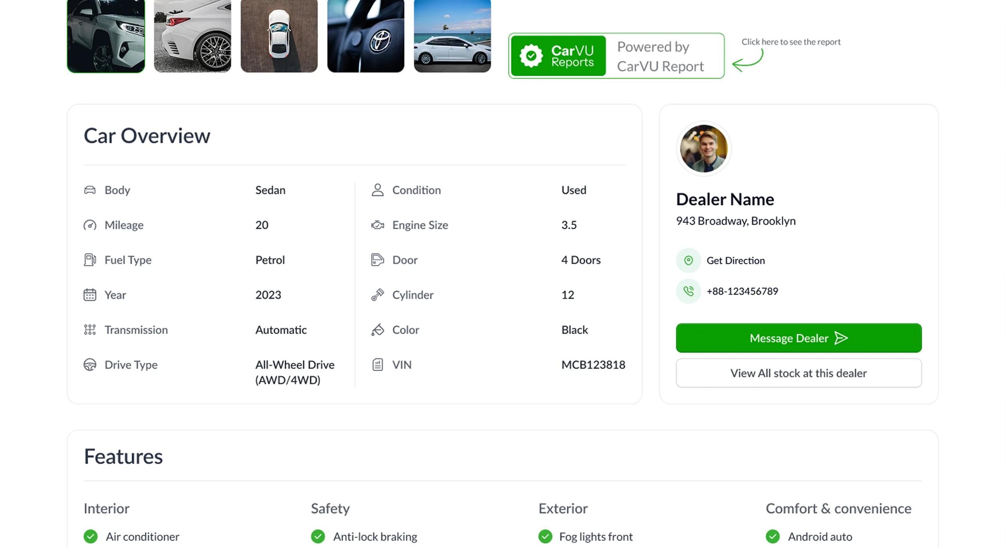Image resolution: width=1006 pixels, height=548 pixels.
Task: Click the Fuel Type pump icon
Action: pos(90,260)
